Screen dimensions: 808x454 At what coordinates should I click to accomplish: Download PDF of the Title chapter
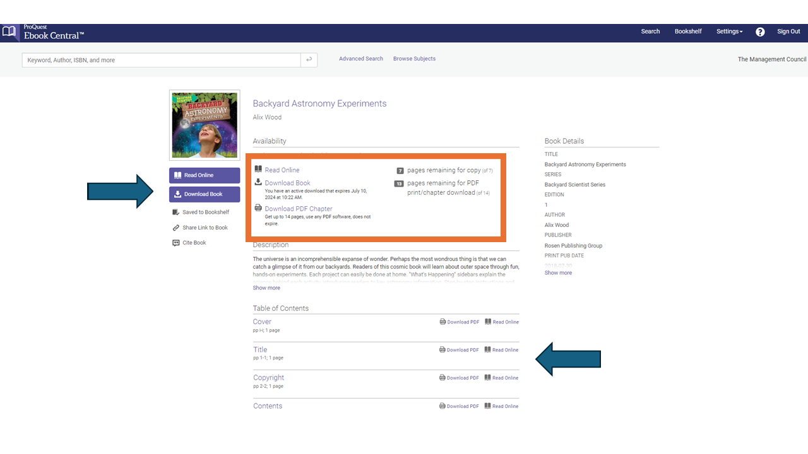463,350
